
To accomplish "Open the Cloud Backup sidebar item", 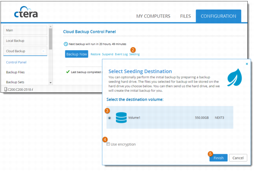I will [x=25, y=51].
